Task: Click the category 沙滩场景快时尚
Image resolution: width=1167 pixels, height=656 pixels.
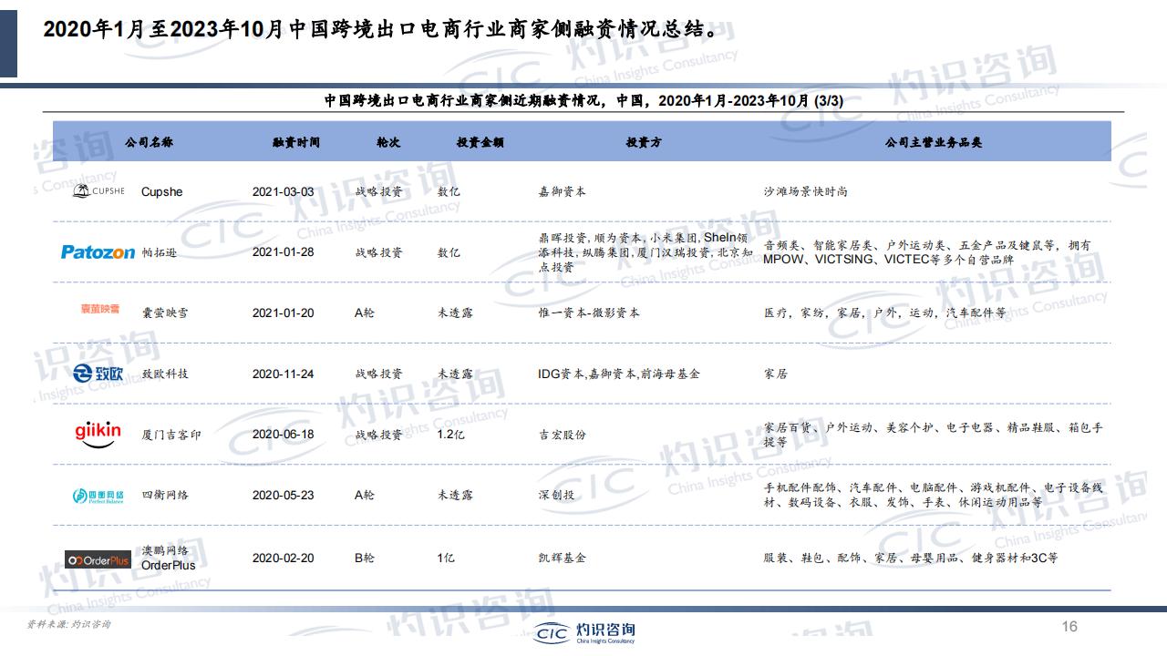Action: coord(806,191)
